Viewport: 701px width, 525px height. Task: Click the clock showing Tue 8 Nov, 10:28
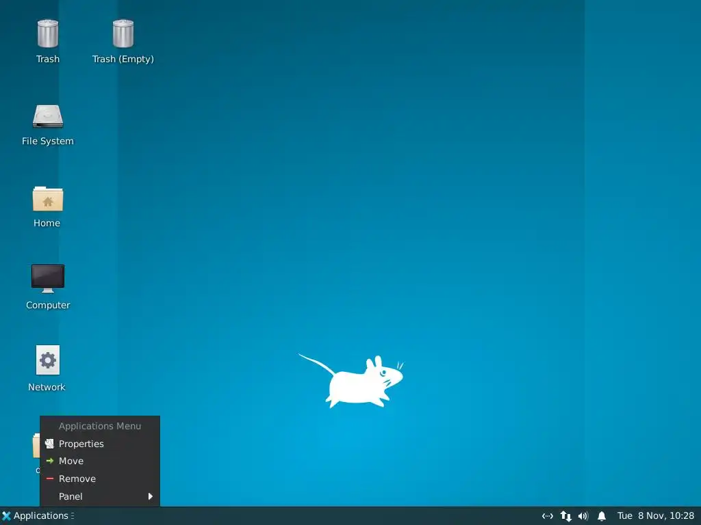(x=655, y=515)
